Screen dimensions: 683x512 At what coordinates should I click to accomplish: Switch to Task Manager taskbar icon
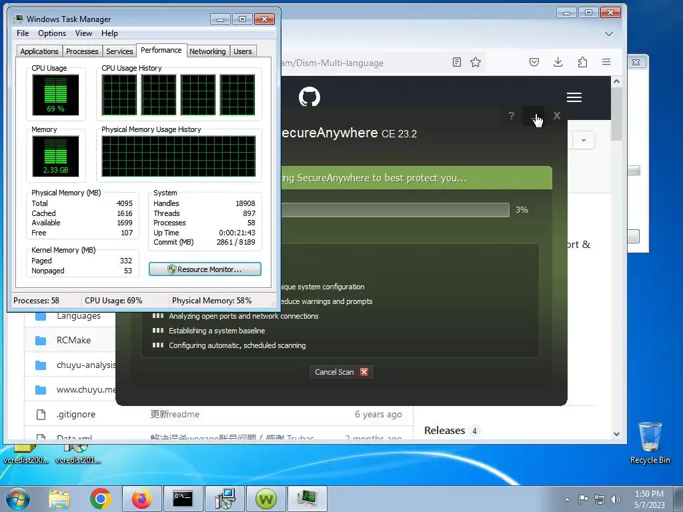tap(307, 499)
